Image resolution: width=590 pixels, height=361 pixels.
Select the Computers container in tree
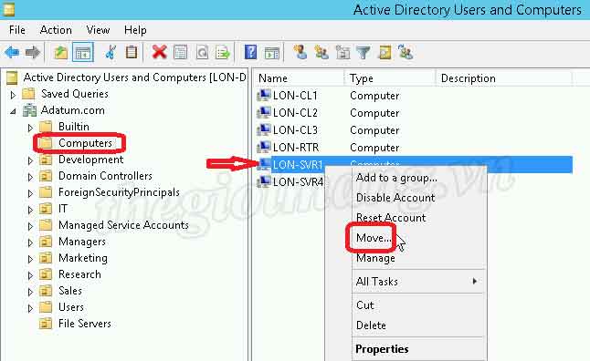tap(85, 143)
